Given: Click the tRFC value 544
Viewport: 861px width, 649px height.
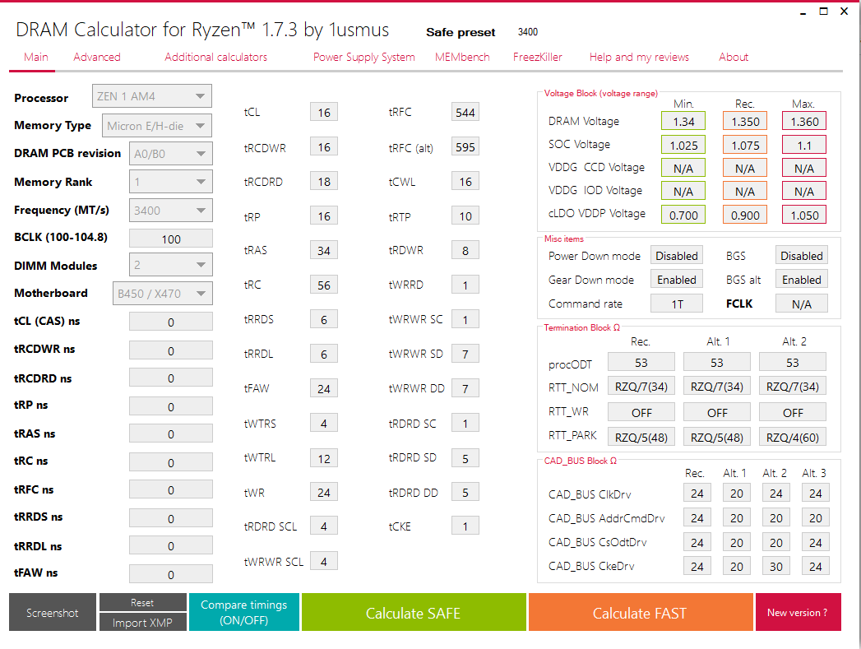Looking at the screenshot, I should 465,112.
